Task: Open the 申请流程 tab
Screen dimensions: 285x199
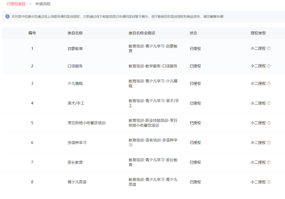Action: coord(43,4)
